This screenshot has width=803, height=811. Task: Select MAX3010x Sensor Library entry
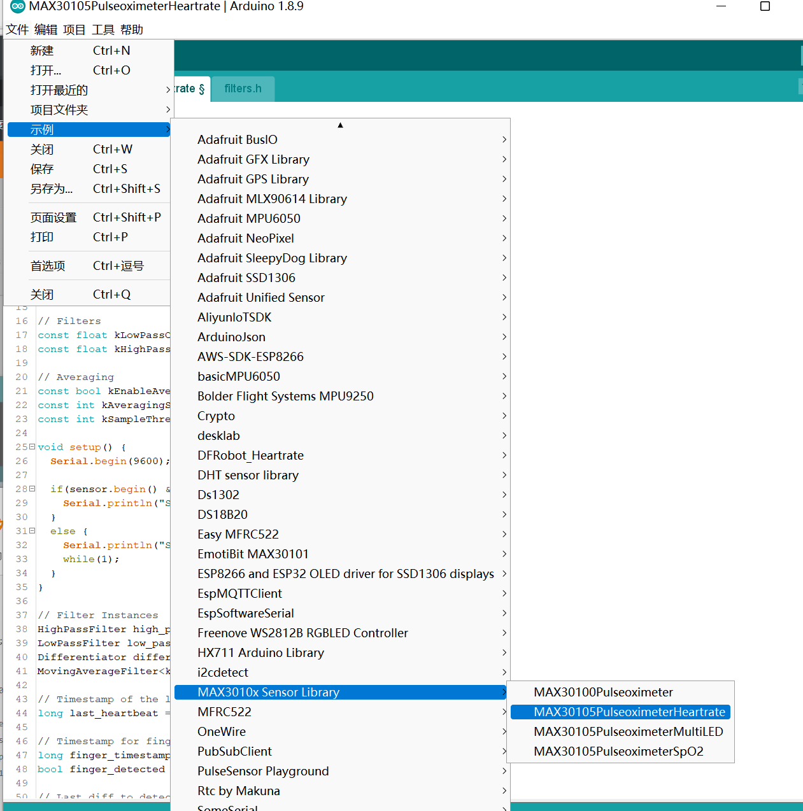[x=341, y=692]
